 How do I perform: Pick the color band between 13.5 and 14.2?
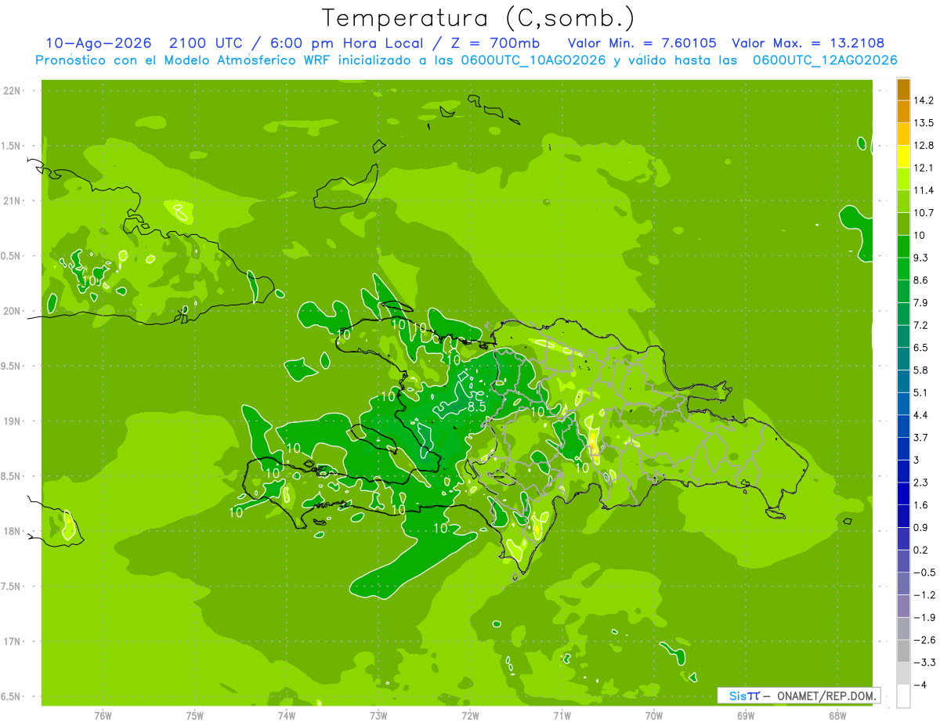pyautogui.click(x=903, y=111)
